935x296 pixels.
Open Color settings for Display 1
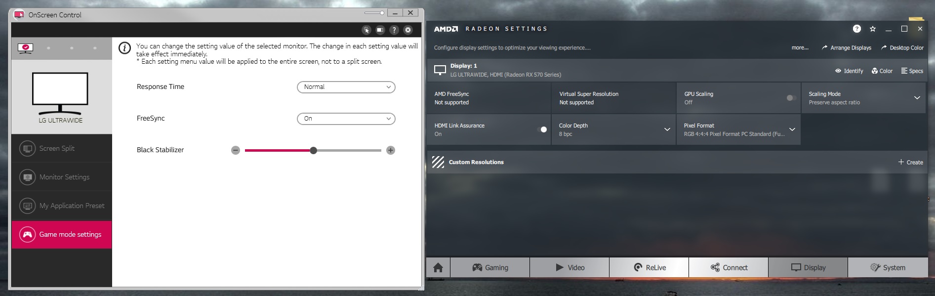882,71
